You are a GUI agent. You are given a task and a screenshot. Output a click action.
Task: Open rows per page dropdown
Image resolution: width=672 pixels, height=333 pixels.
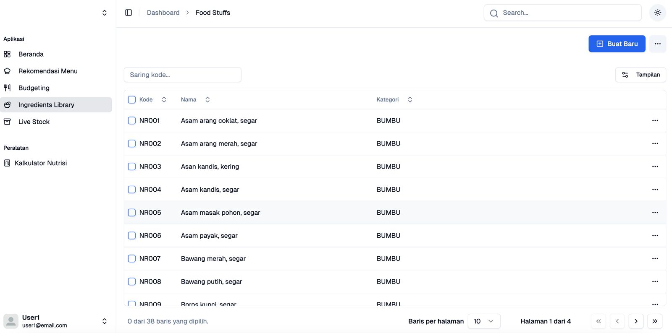tap(484, 321)
